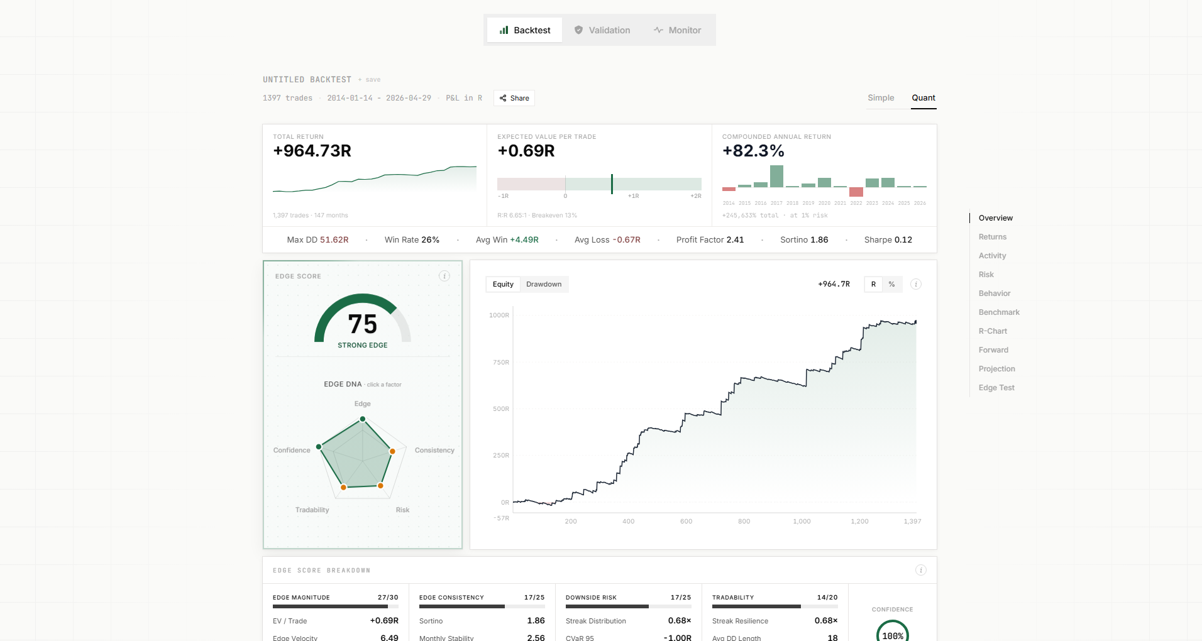Click the Edge Magnitude score bar

pos(336,606)
